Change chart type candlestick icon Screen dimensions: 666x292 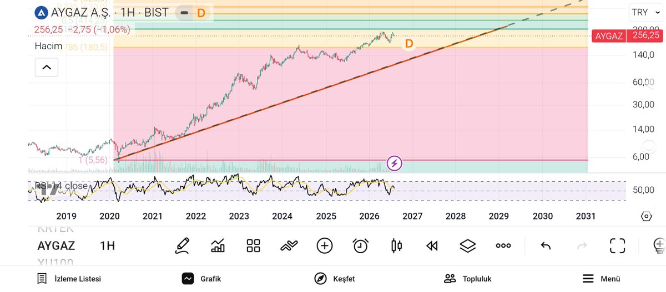(396, 245)
